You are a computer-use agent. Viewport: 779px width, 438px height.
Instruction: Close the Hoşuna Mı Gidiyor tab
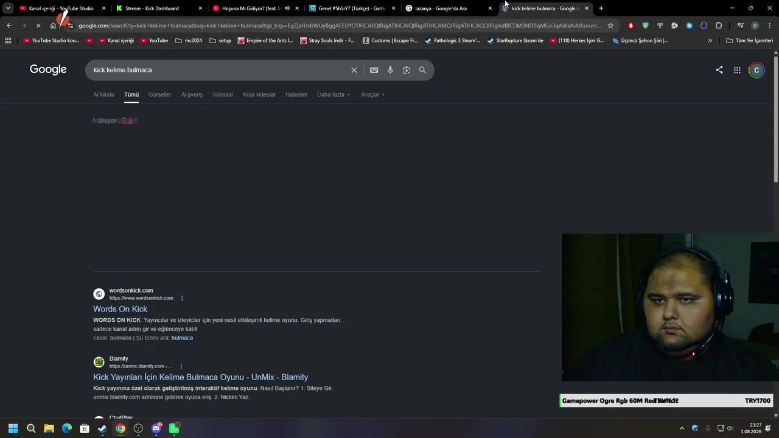point(297,9)
